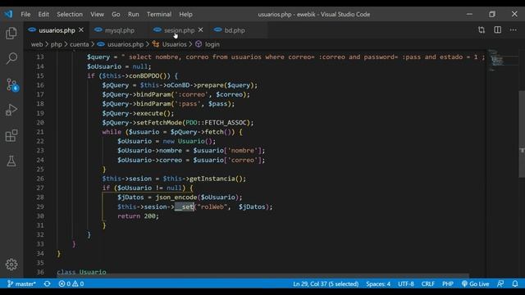Viewport: 525px width, 295px height.
Task: Open the File menu
Action: tap(25, 15)
